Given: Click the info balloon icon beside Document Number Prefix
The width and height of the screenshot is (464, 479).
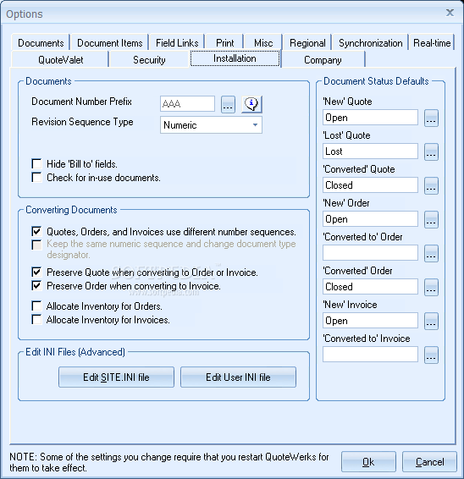Looking at the screenshot, I should pyautogui.click(x=251, y=104).
